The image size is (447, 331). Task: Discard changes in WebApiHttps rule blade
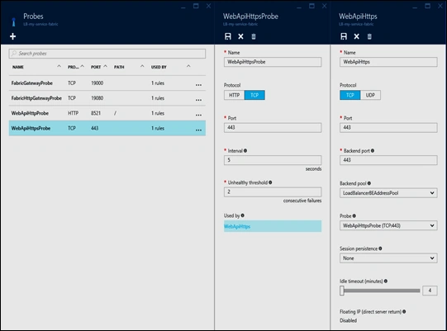click(x=356, y=36)
